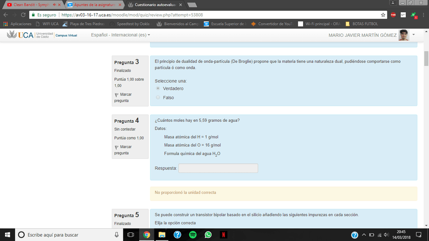
Task: Open the Wi-Fi principal bookmark
Action: (319, 24)
